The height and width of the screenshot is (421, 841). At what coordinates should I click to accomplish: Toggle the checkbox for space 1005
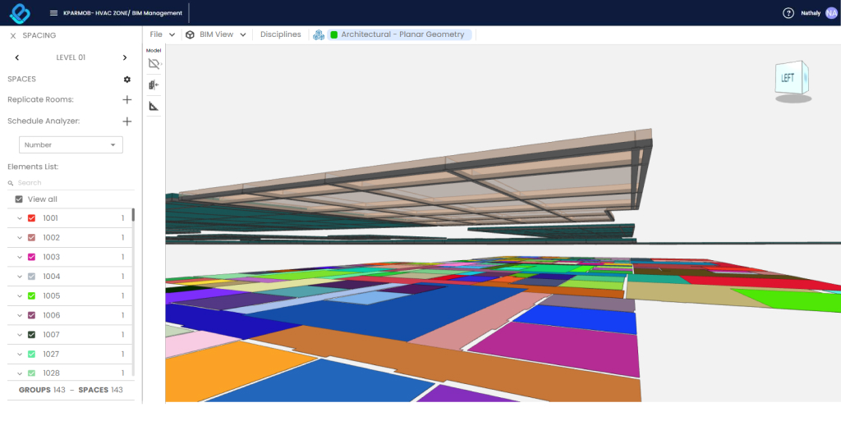[31, 296]
